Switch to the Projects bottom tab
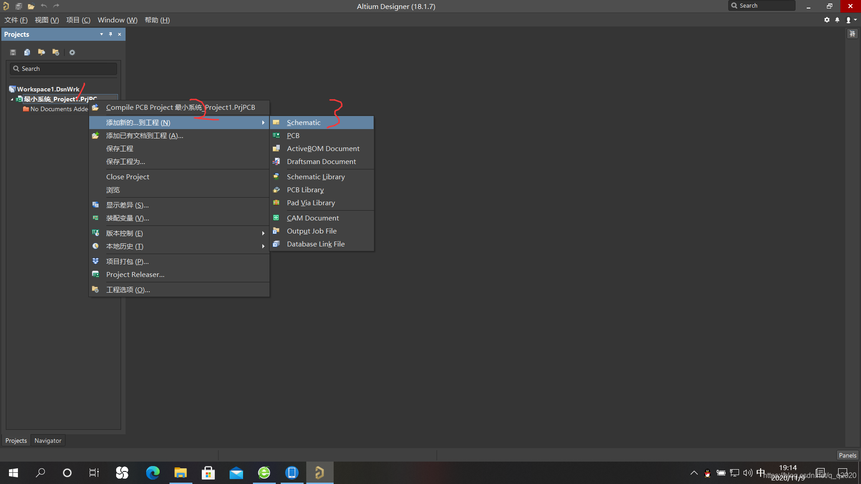The width and height of the screenshot is (861, 484). [x=16, y=441]
